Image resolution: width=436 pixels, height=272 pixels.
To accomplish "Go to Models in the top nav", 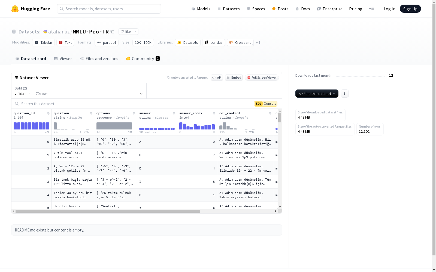I will point(201,9).
